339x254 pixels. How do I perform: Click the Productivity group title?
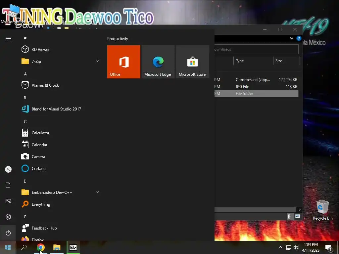118,39
